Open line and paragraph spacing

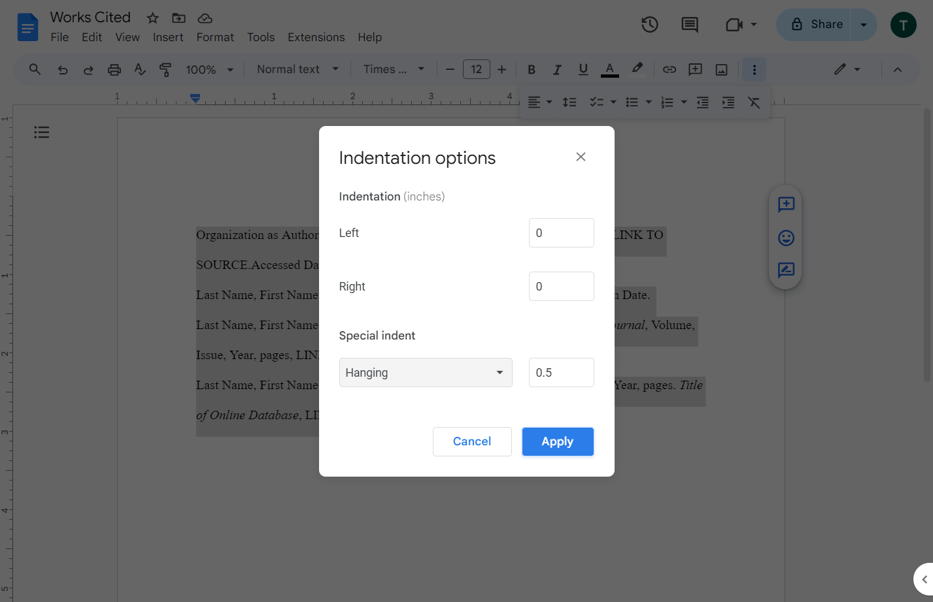click(569, 103)
